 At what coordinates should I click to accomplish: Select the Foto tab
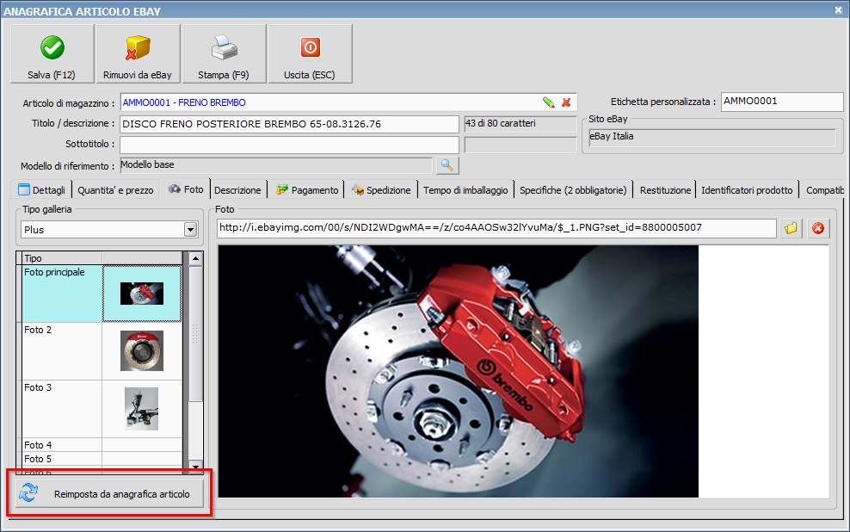point(185,189)
